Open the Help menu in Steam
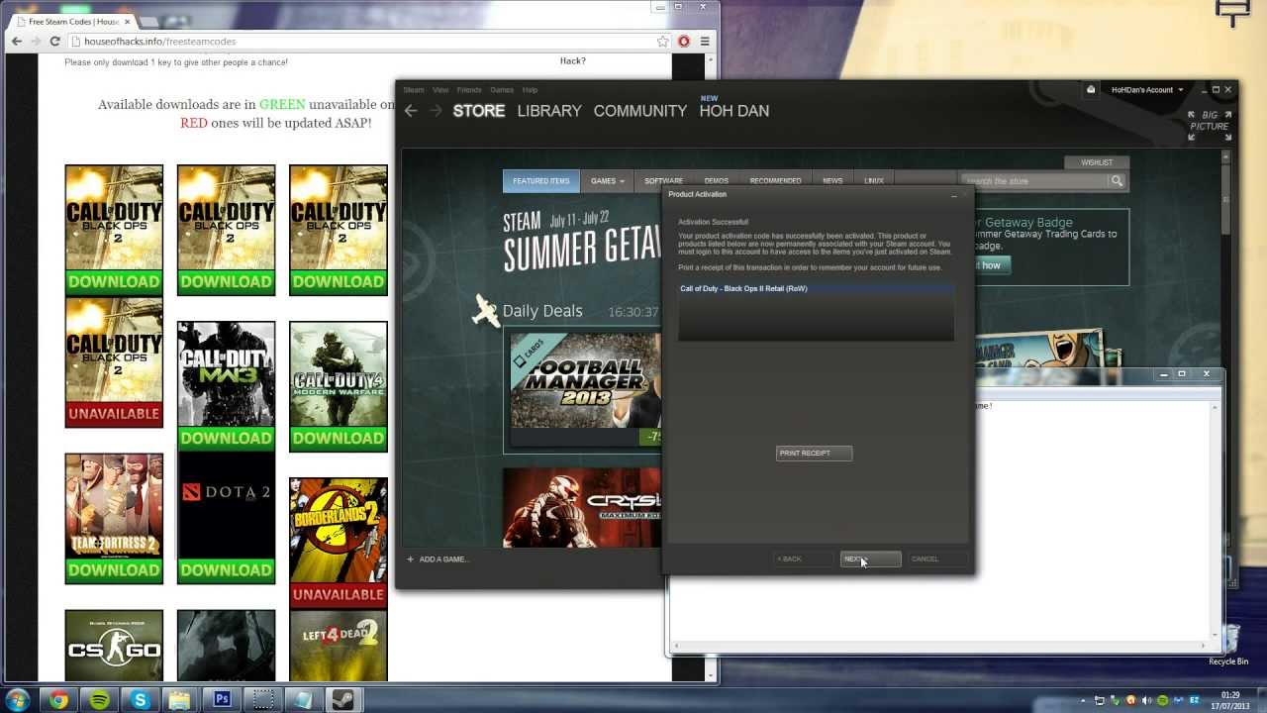Screen dimensions: 1267x713 click(530, 90)
